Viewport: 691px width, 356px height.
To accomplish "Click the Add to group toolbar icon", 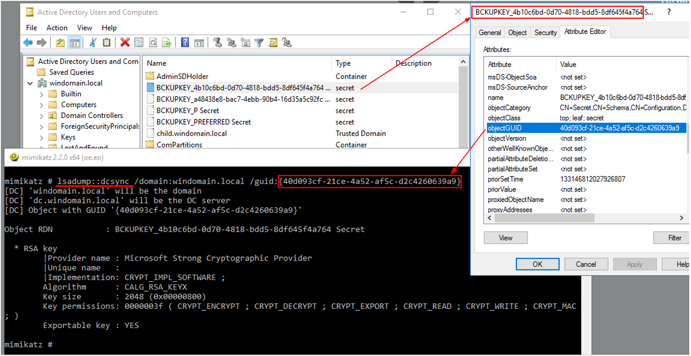I will pos(287,43).
